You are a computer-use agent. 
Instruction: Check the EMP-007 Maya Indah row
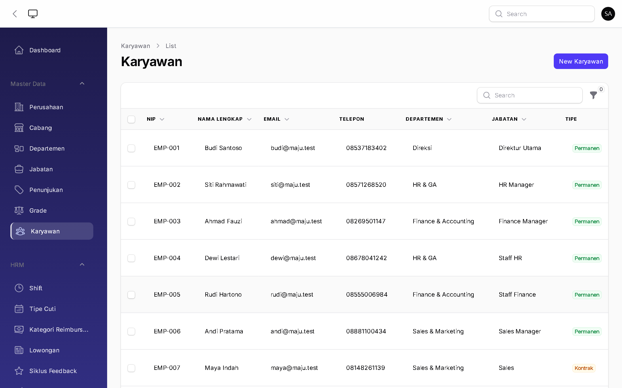(131, 368)
